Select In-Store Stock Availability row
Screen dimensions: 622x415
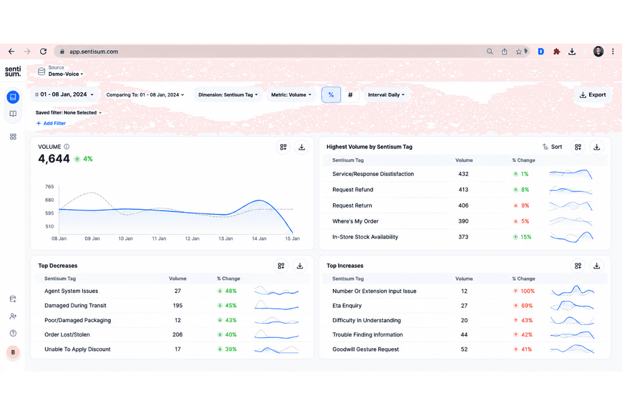tap(465, 237)
